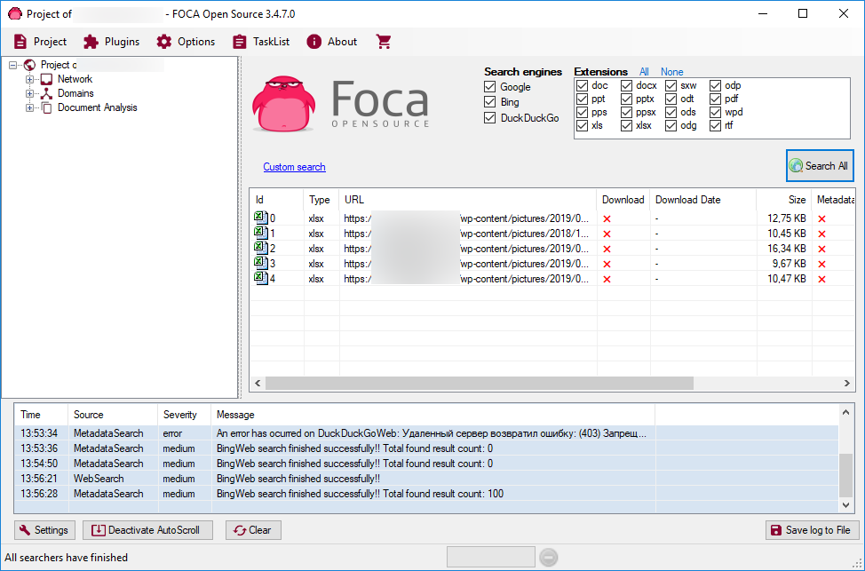Click the Search All button
The image size is (865, 571).
(820, 165)
